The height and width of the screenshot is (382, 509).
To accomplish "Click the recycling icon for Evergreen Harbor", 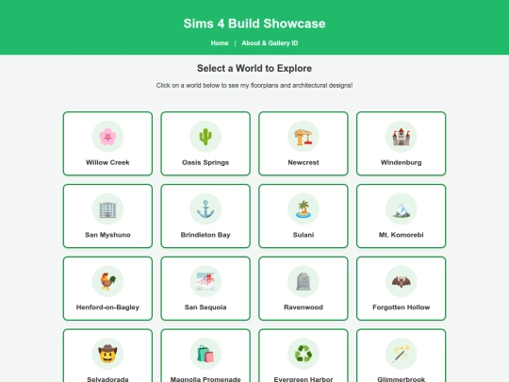I will pyautogui.click(x=304, y=354).
